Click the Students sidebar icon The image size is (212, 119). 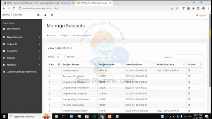coord(4,51)
